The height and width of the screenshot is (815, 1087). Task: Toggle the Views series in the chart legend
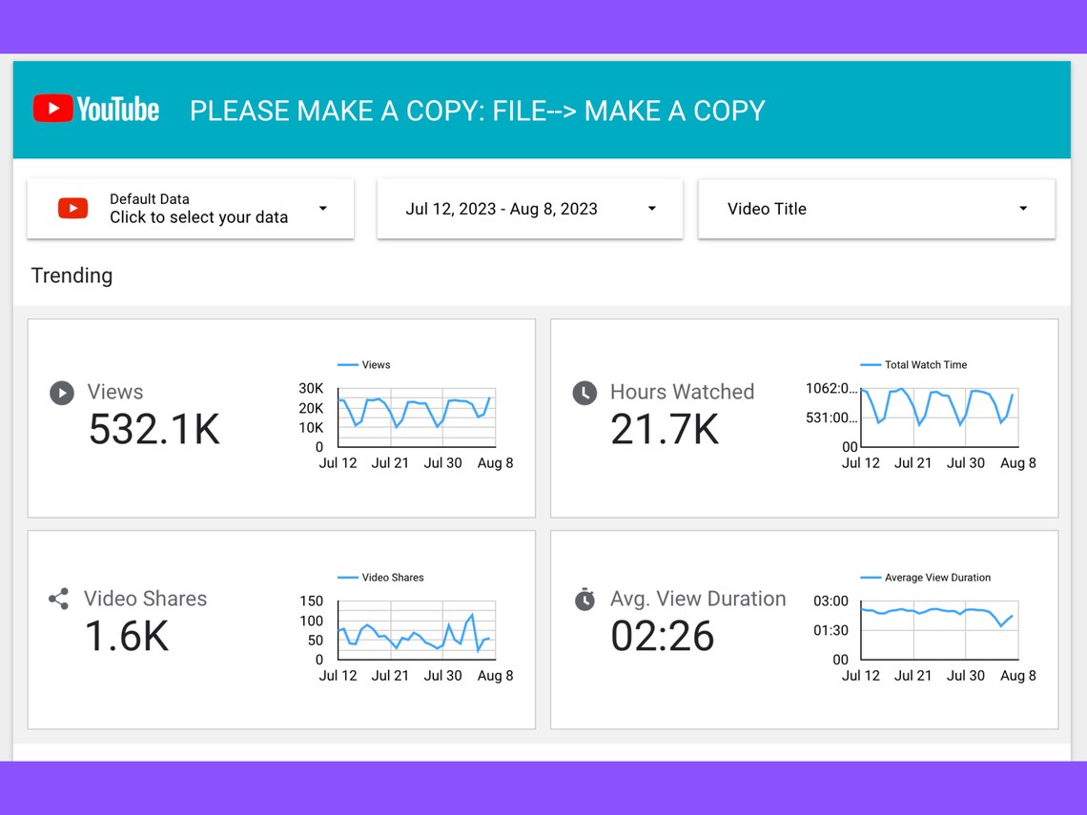pyautogui.click(x=365, y=364)
